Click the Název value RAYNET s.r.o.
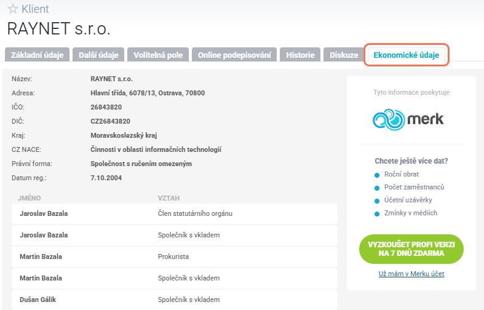Image resolution: width=484 pixels, height=310 pixels. click(x=111, y=79)
